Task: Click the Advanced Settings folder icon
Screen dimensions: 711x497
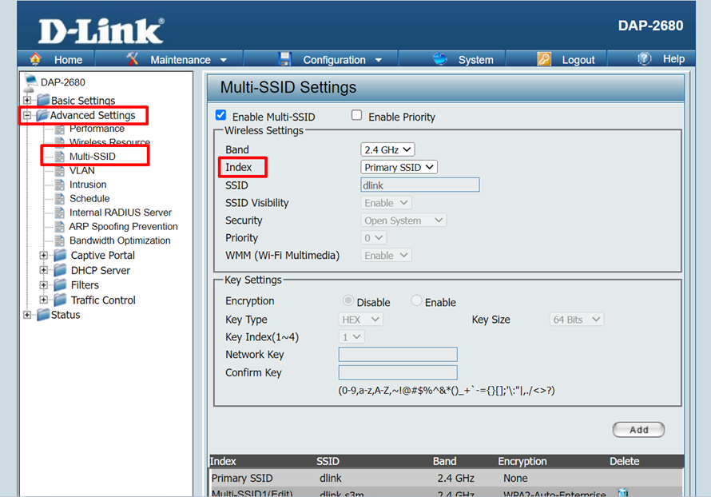Action: pyautogui.click(x=42, y=115)
